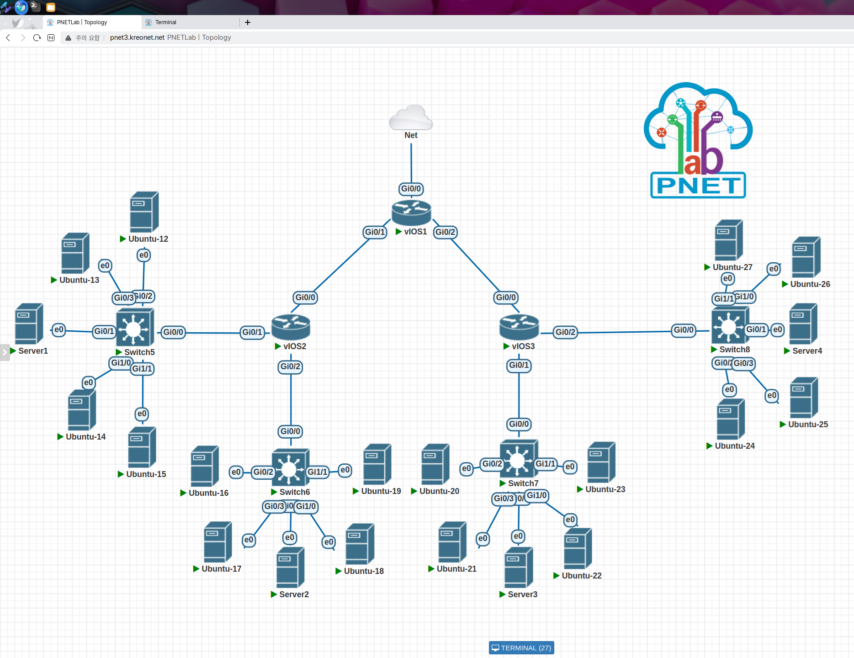Go back in browser history

point(8,37)
